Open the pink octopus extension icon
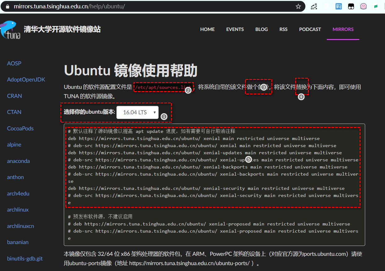Screen dimensions: 385x271 pyautogui.click(x=363, y=6)
